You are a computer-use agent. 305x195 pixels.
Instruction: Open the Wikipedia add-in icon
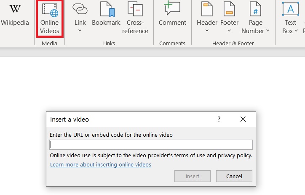pos(15,9)
